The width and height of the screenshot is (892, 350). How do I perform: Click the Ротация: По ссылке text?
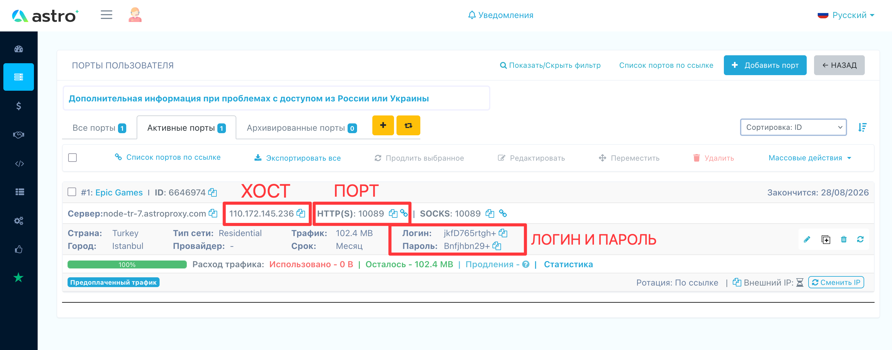[x=677, y=283]
